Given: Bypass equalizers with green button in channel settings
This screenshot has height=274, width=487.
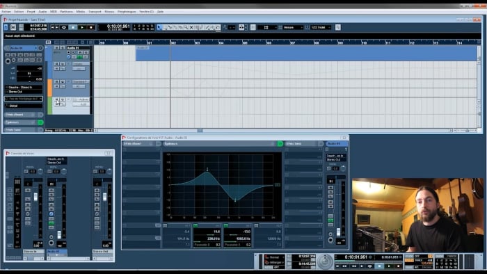Looking at the screenshot, I should point(280,144).
